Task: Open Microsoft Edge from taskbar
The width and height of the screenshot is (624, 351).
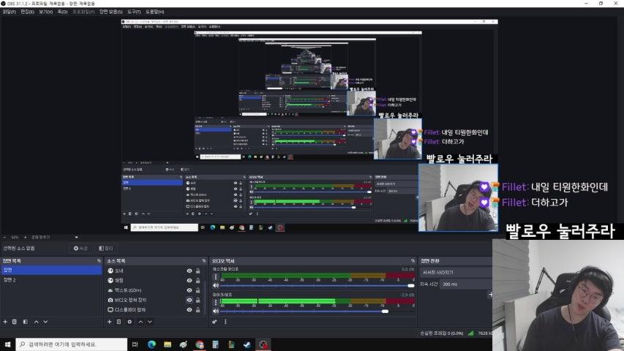Action: (151, 344)
